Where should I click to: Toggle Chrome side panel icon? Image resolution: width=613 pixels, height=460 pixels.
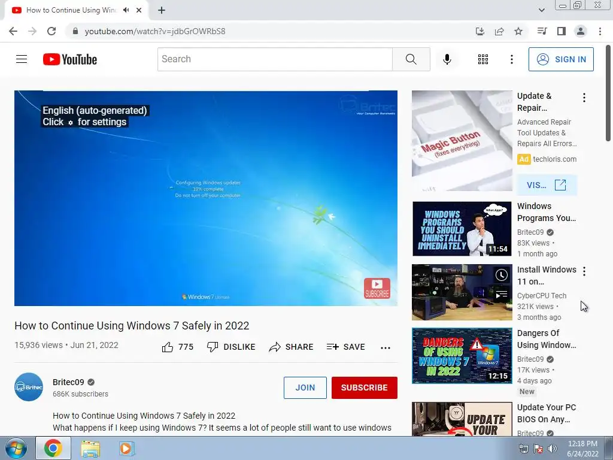click(561, 31)
